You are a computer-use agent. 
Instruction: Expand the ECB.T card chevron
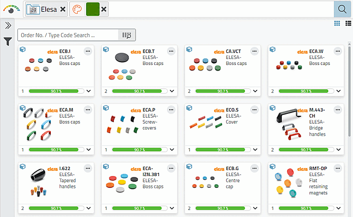coord(172,91)
